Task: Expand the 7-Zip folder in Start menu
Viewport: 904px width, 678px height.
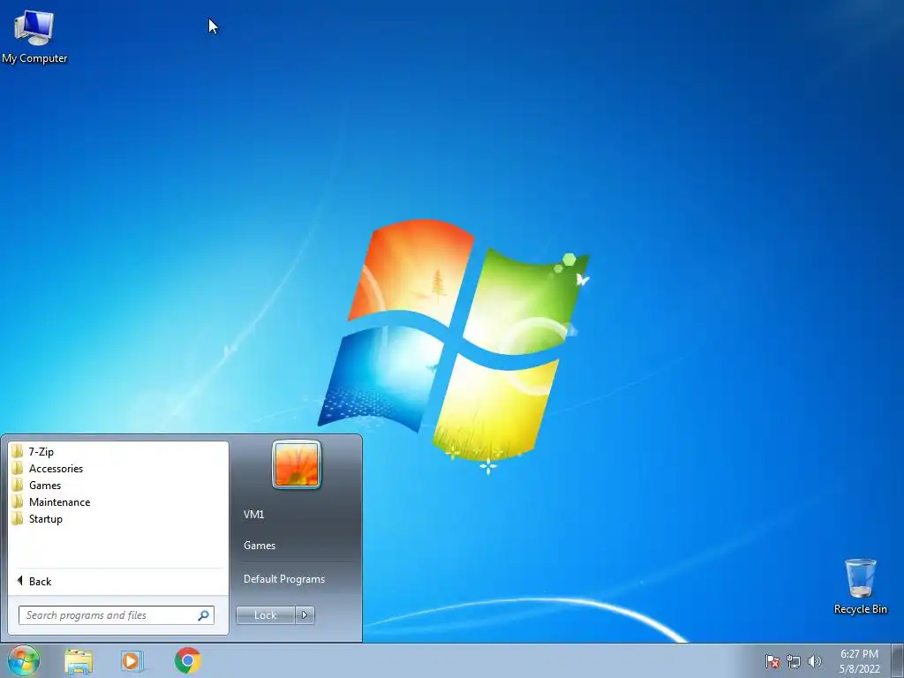Action: [118, 451]
